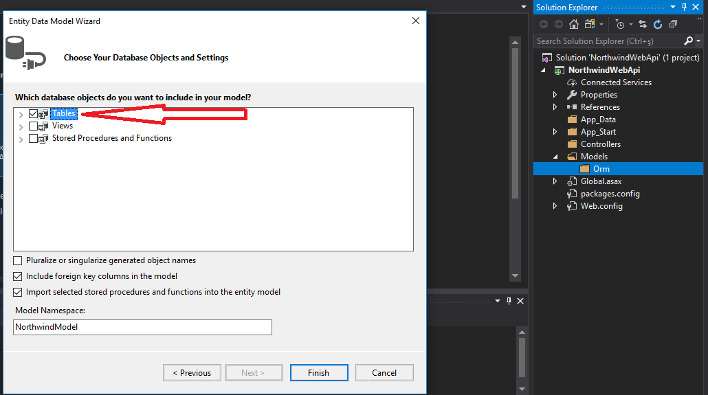
Task: Select the Controllers folder in Solution Explorer
Action: click(x=600, y=144)
